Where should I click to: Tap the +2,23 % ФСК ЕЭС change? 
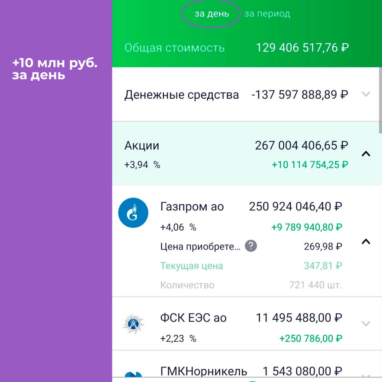[178, 338]
